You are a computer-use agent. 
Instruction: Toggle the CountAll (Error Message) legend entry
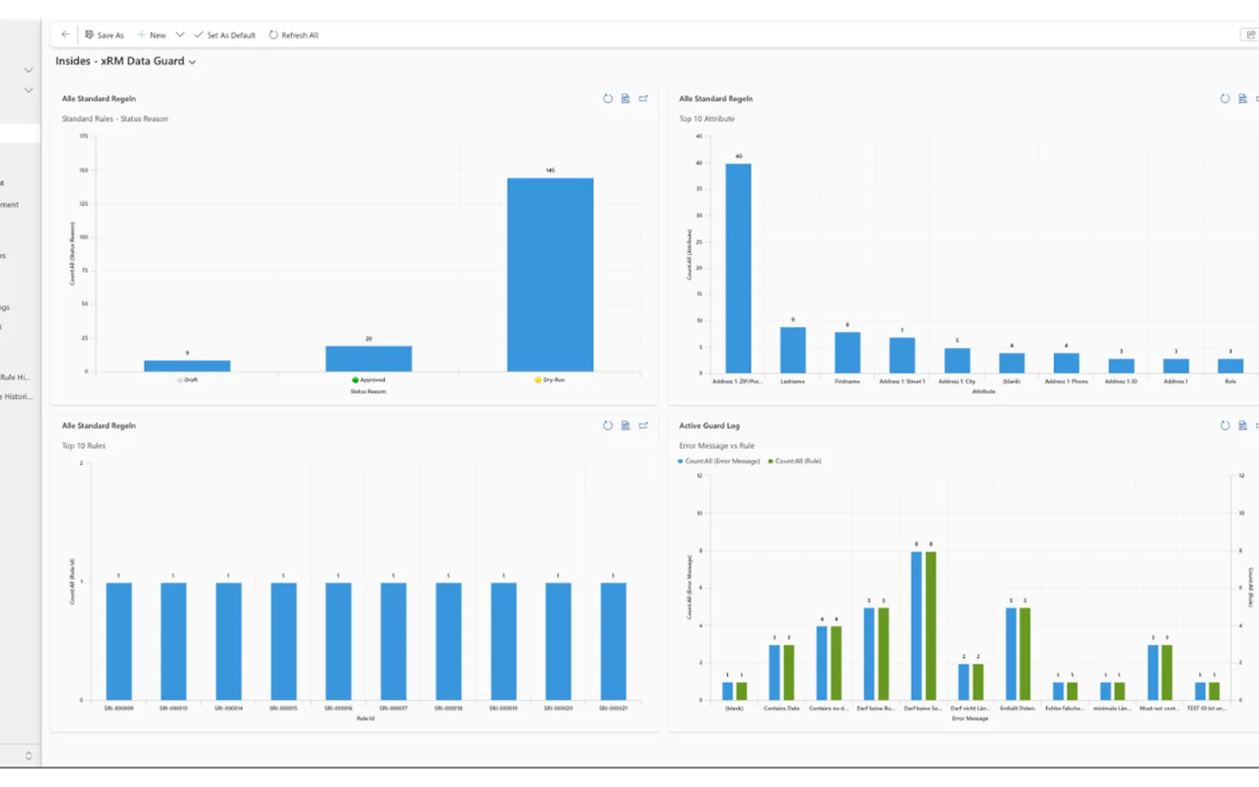tap(718, 461)
